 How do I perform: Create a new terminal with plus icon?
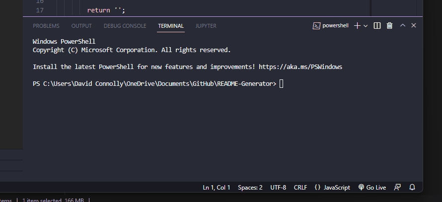[x=357, y=26]
